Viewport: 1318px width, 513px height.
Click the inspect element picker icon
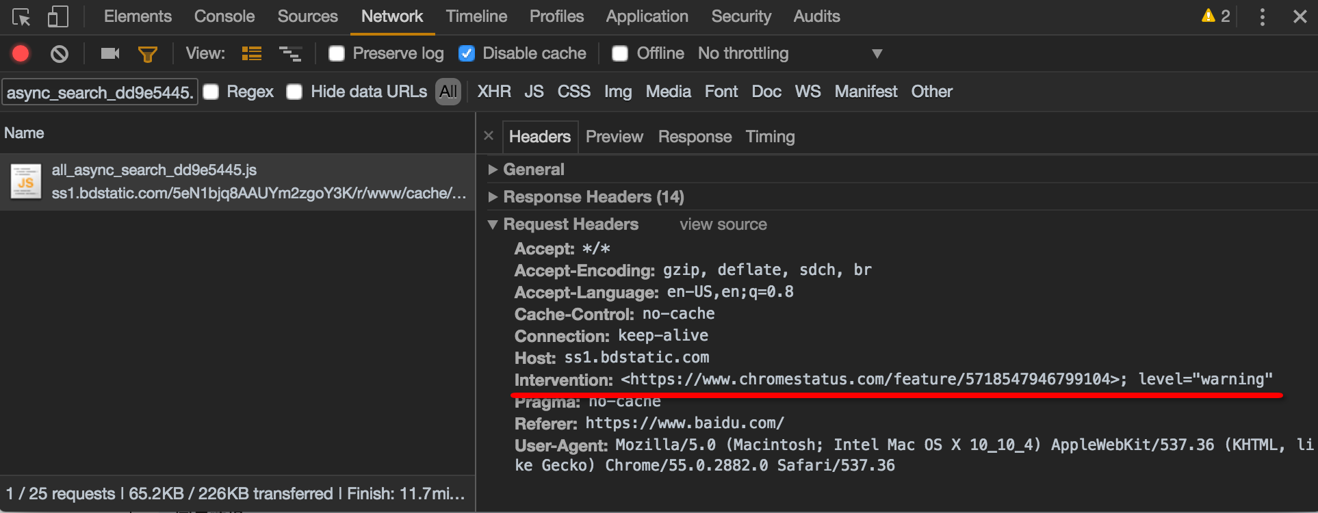click(21, 17)
